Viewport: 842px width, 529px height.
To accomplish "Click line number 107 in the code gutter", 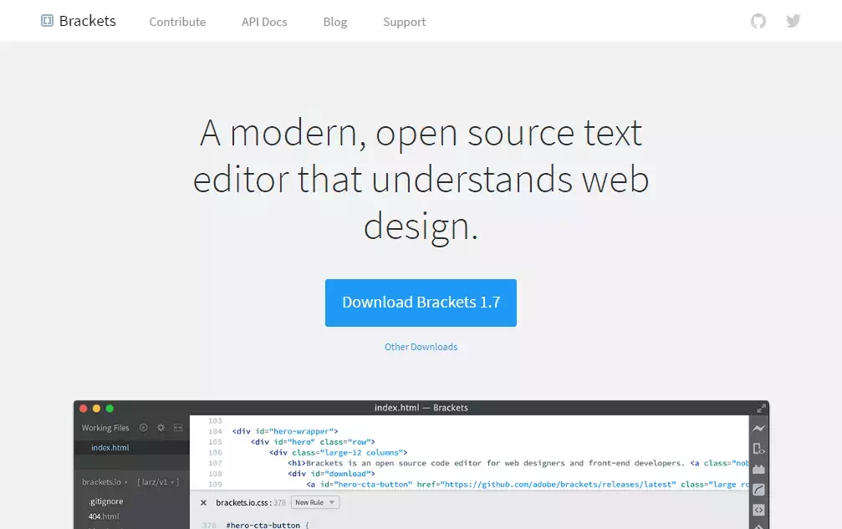I will [x=216, y=463].
